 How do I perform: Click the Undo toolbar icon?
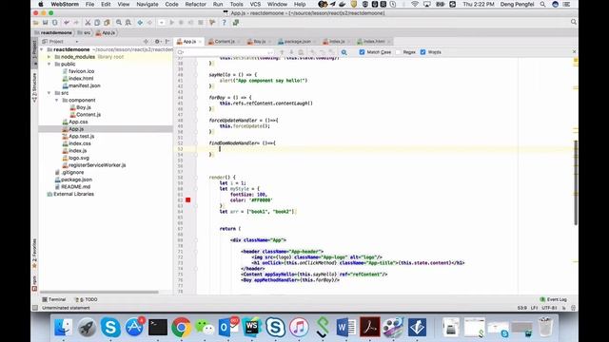coord(67,23)
